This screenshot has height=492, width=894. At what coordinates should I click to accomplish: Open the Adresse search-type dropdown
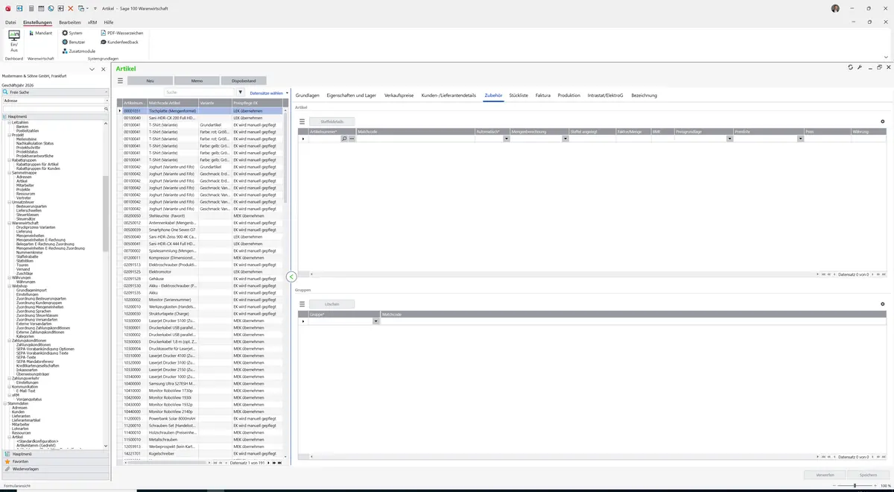[x=106, y=100]
